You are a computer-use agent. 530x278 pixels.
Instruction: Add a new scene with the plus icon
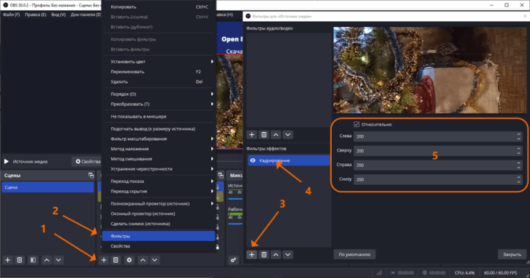pos(7,260)
